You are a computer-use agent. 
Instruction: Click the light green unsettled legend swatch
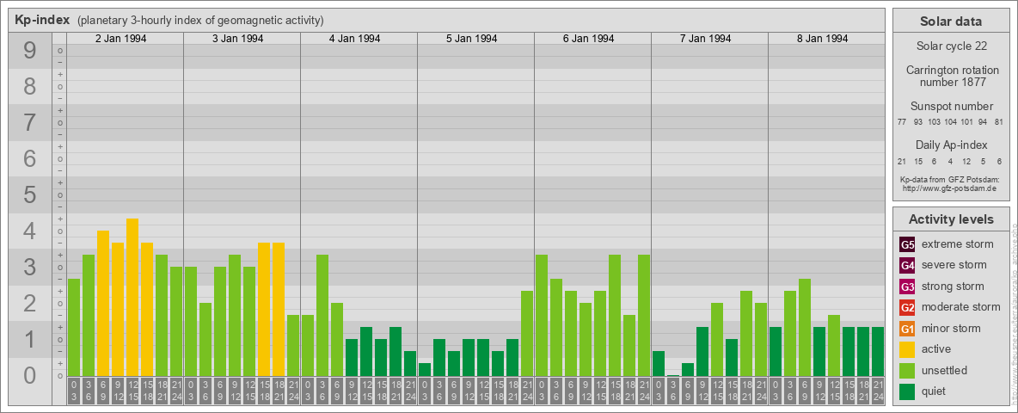coord(907,370)
